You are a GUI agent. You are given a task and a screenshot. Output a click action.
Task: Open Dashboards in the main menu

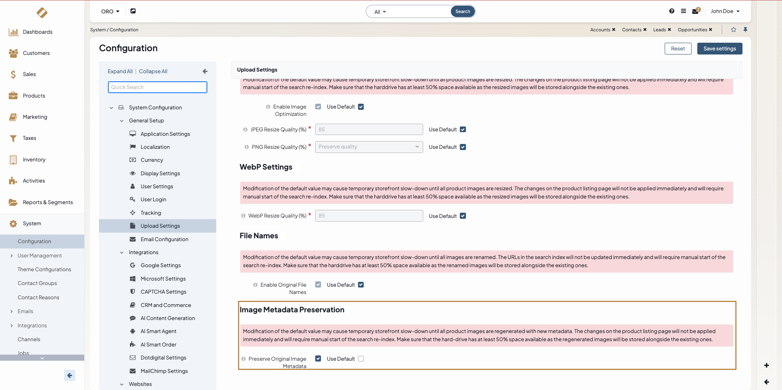click(x=37, y=32)
